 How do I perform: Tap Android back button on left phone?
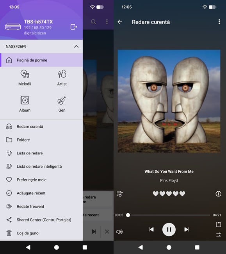[28, 247]
